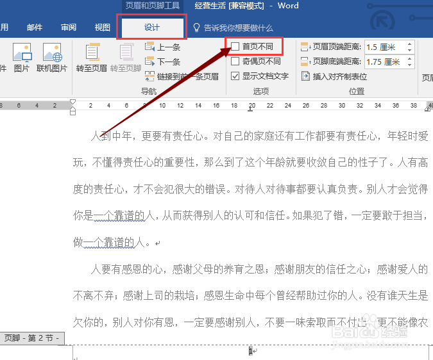
Task: Click the first-line indent marker on ruler
Action: (72, 102)
